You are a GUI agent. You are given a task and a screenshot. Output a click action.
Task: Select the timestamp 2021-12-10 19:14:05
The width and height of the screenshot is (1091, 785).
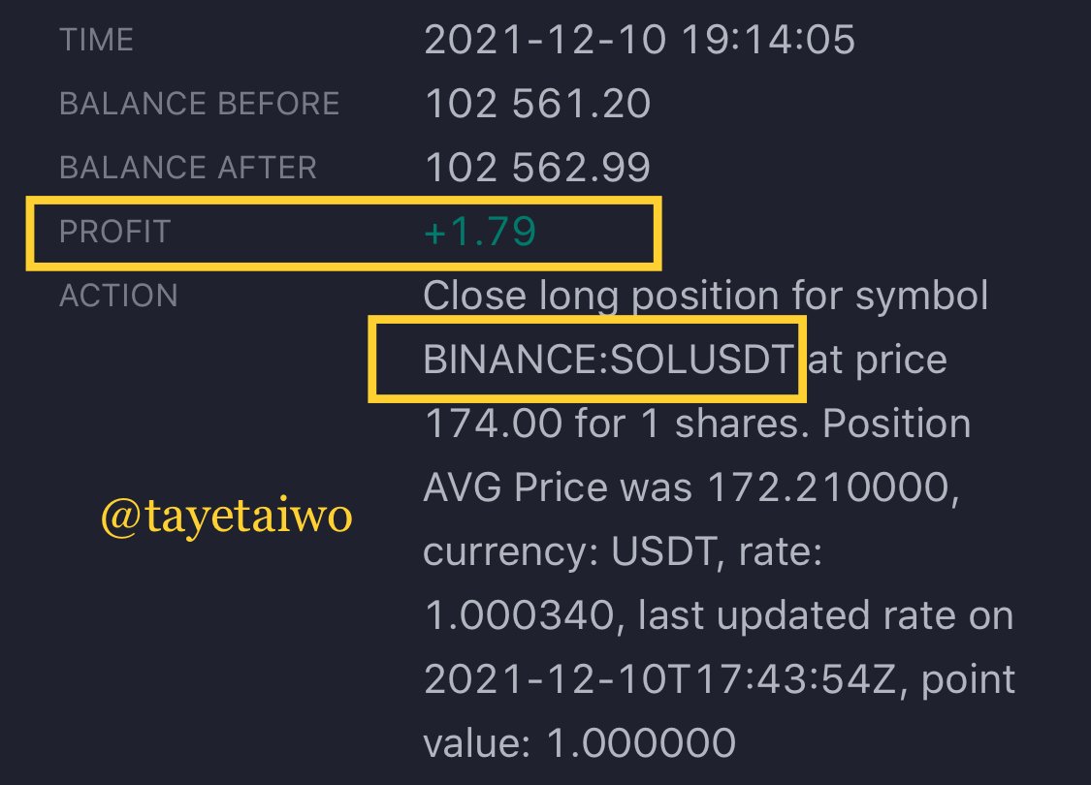point(639,40)
